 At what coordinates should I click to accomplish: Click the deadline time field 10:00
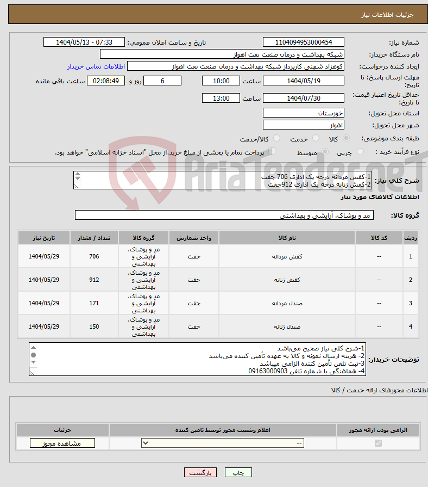221,81
